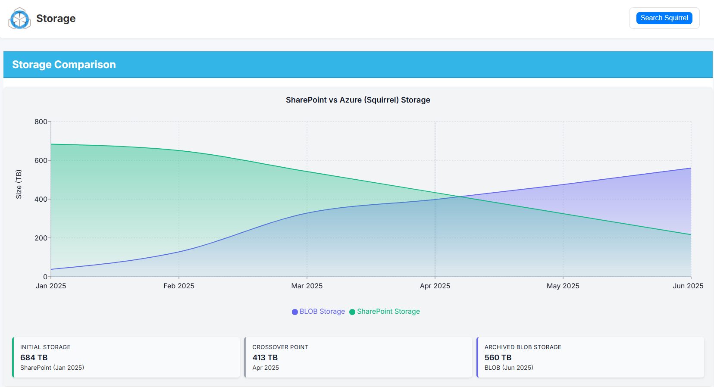Click the Storage Comparison banner heading
The image size is (714, 387).
click(x=64, y=65)
